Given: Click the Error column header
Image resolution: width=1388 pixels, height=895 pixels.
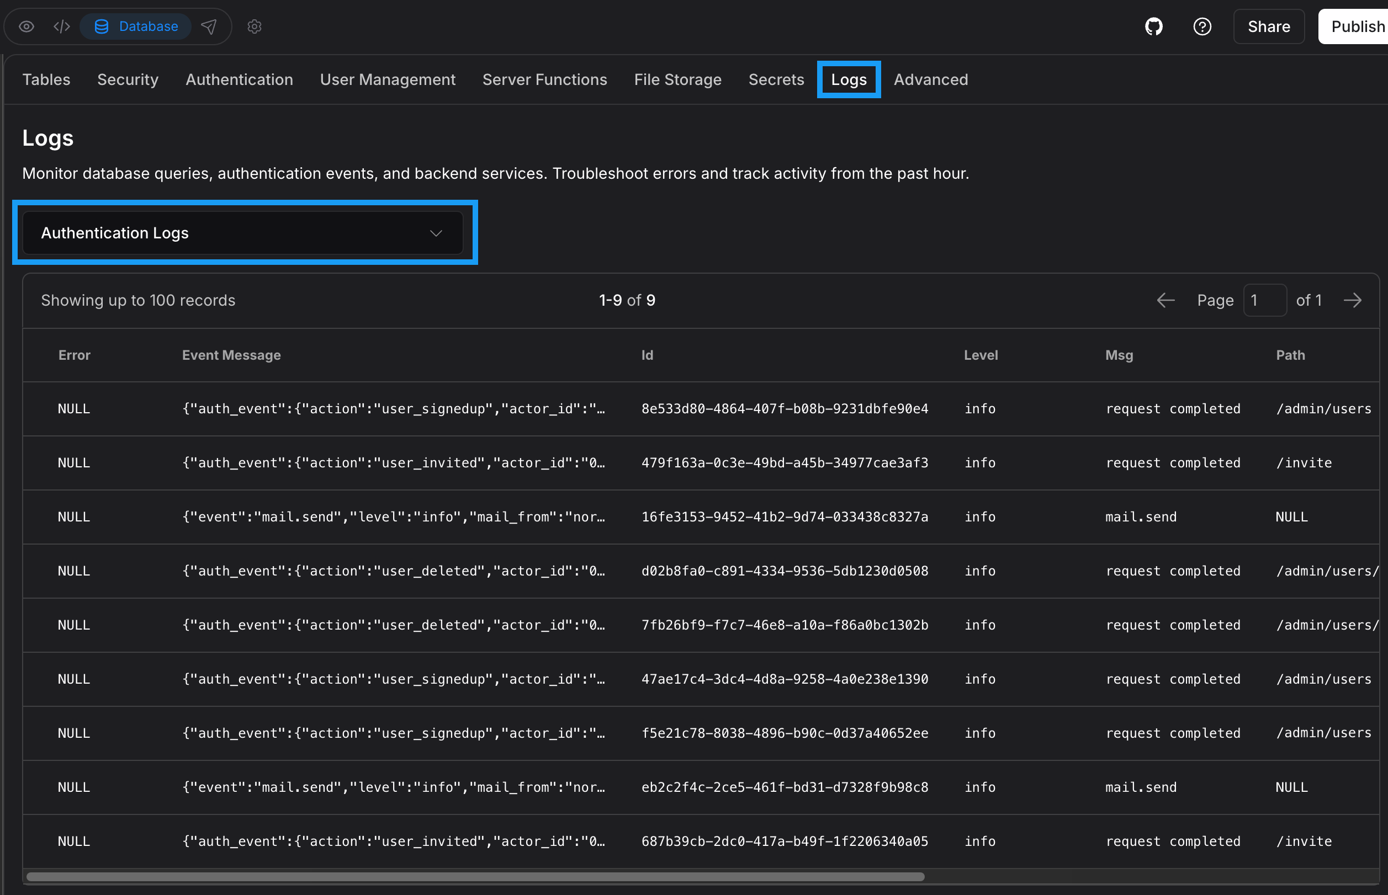Looking at the screenshot, I should [75, 355].
